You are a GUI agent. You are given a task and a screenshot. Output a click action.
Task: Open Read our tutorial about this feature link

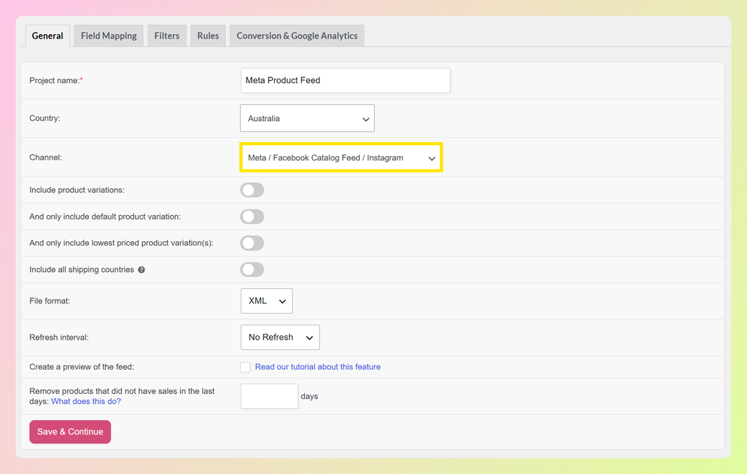coord(318,367)
